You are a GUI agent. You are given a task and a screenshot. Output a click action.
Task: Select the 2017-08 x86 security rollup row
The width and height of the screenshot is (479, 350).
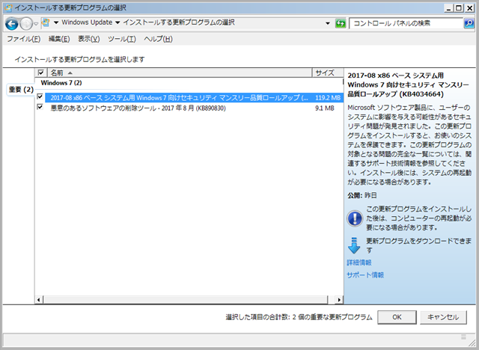tap(194, 98)
